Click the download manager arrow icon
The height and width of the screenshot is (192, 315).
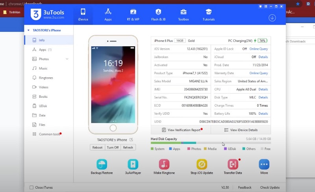[x=272, y=18]
